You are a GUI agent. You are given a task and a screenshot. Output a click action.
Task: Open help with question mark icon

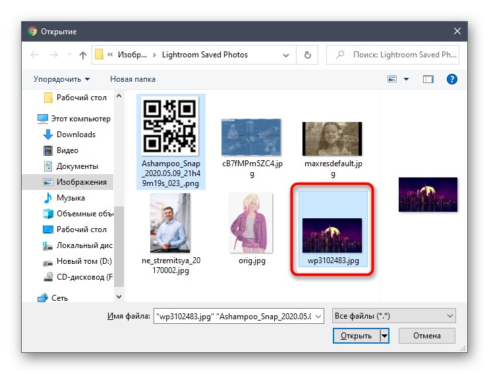coord(451,79)
